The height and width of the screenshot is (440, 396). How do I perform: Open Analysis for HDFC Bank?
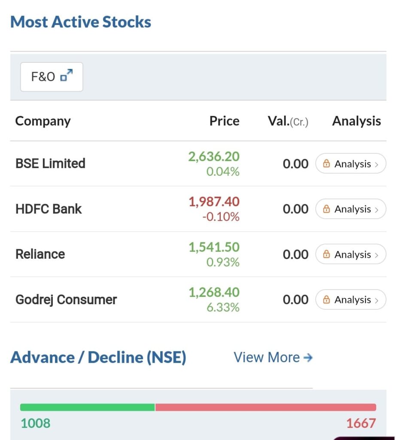click(350, 209)
